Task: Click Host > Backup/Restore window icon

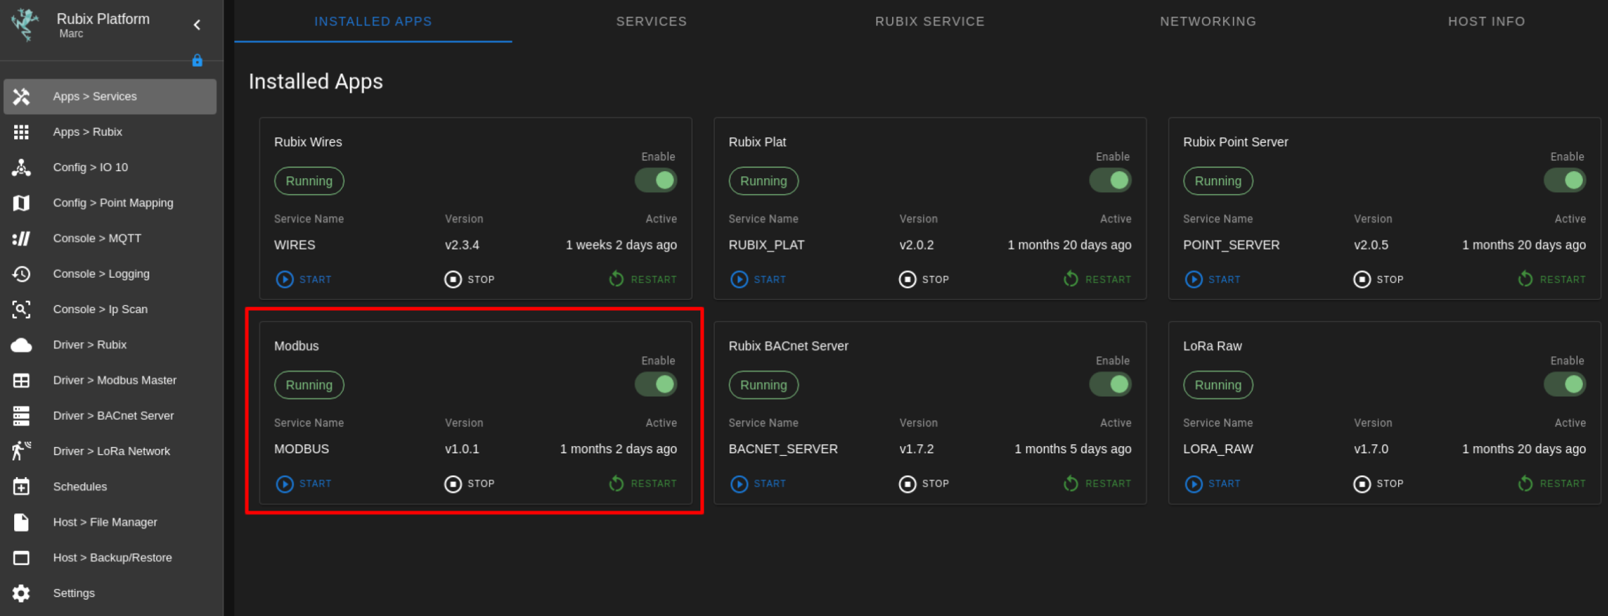Action: 21,558
